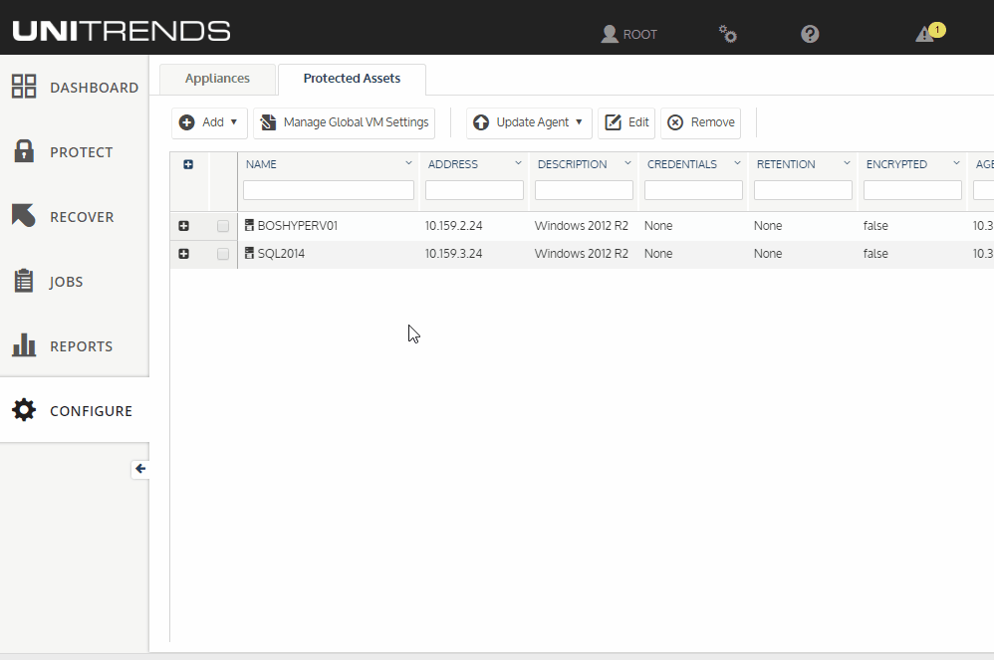
Task: Click Manage Global VM Settings button
Action: point(345,122)
